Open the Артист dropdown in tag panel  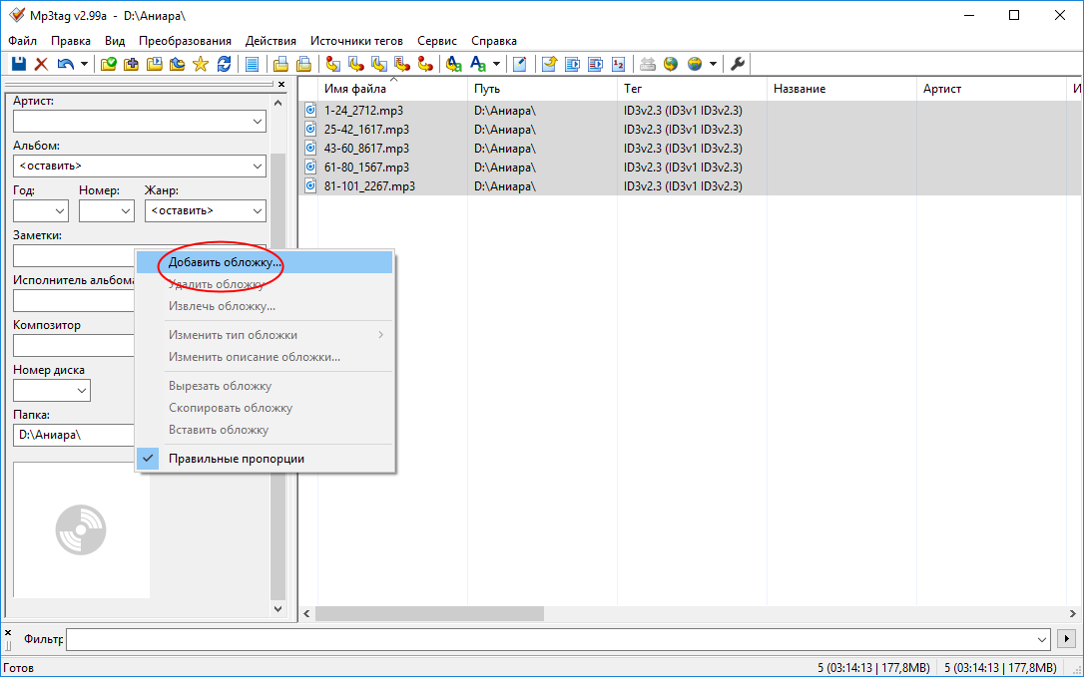258,122
